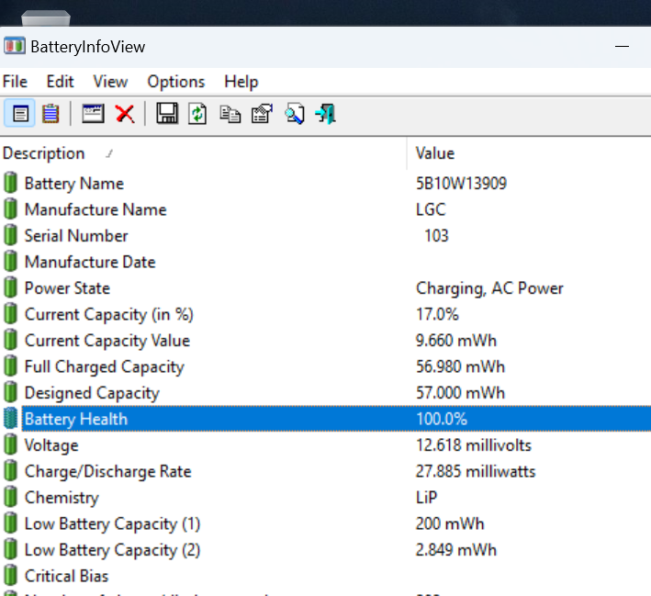Click the Charging, AC Power value
The width and height of the screenshot is (651, 596).
(489, 288)
